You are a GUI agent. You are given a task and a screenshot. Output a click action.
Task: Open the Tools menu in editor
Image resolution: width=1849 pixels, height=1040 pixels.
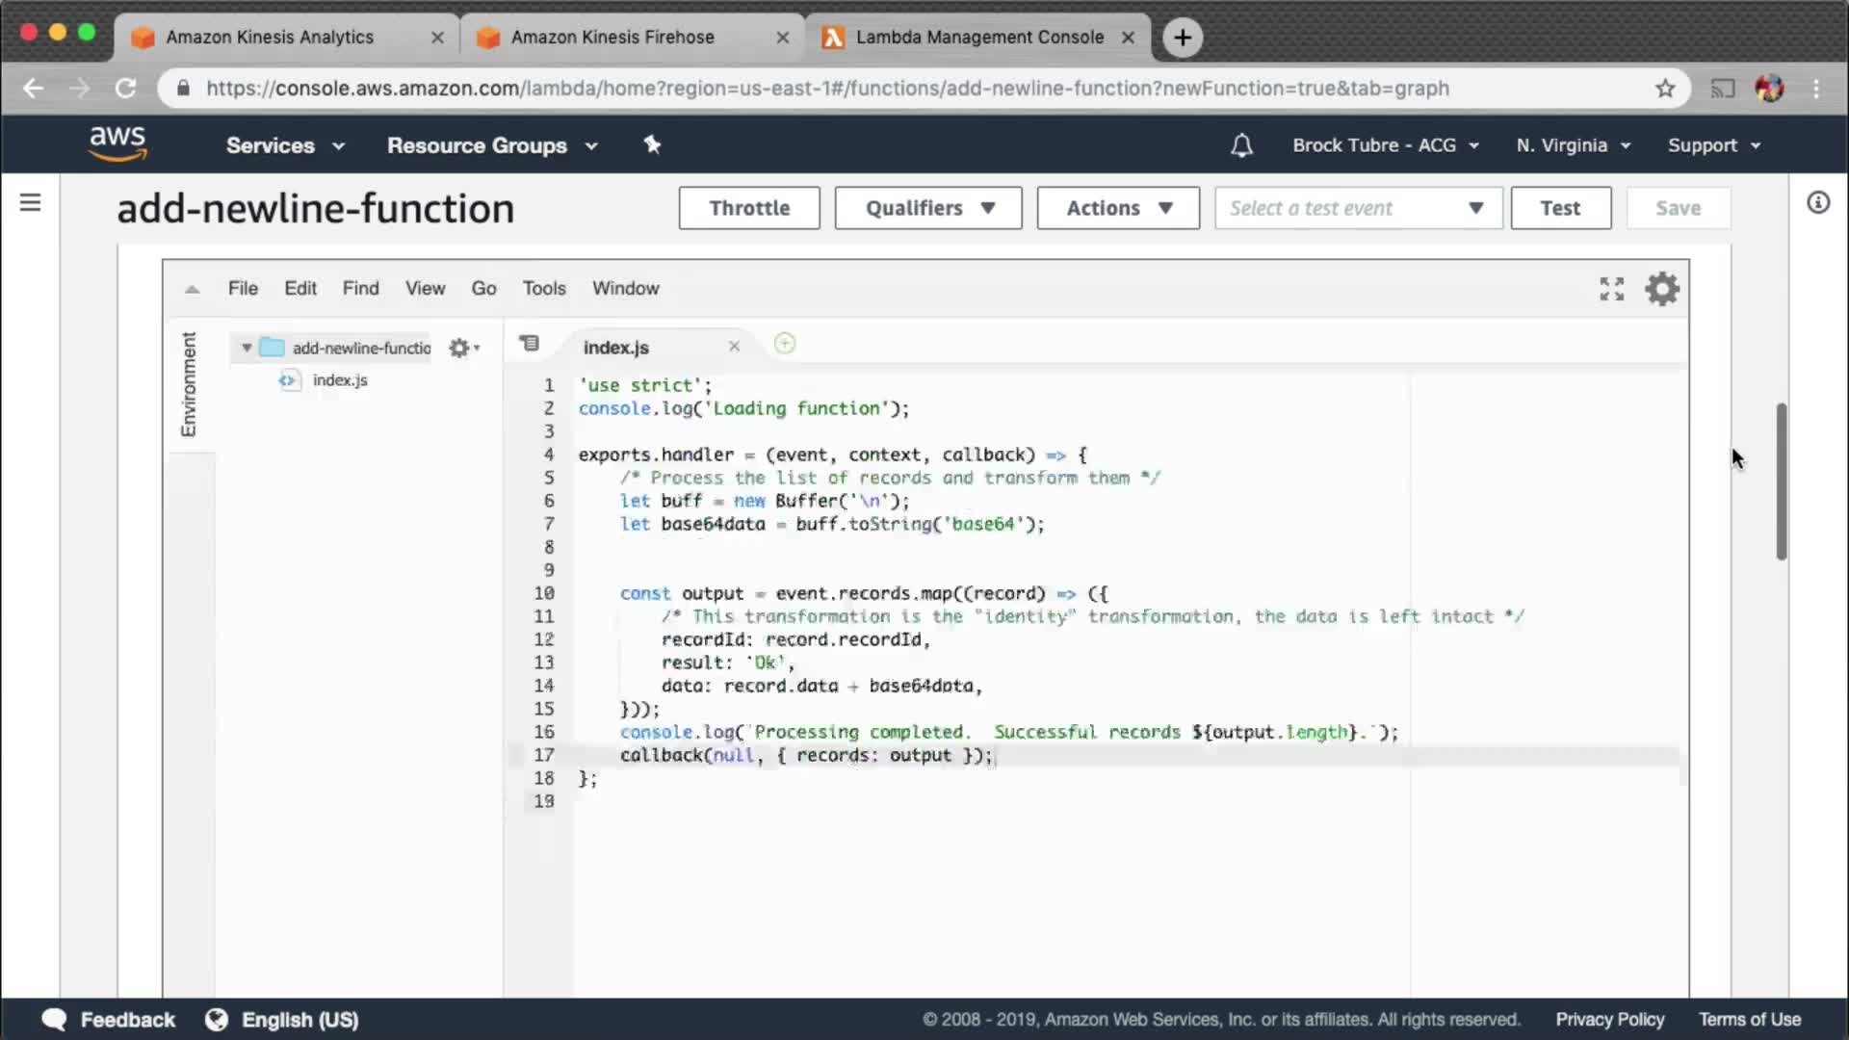point(543,288)
